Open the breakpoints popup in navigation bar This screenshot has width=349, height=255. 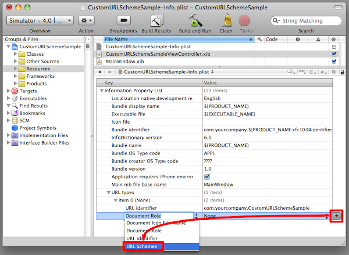click(x=302, y=72)
